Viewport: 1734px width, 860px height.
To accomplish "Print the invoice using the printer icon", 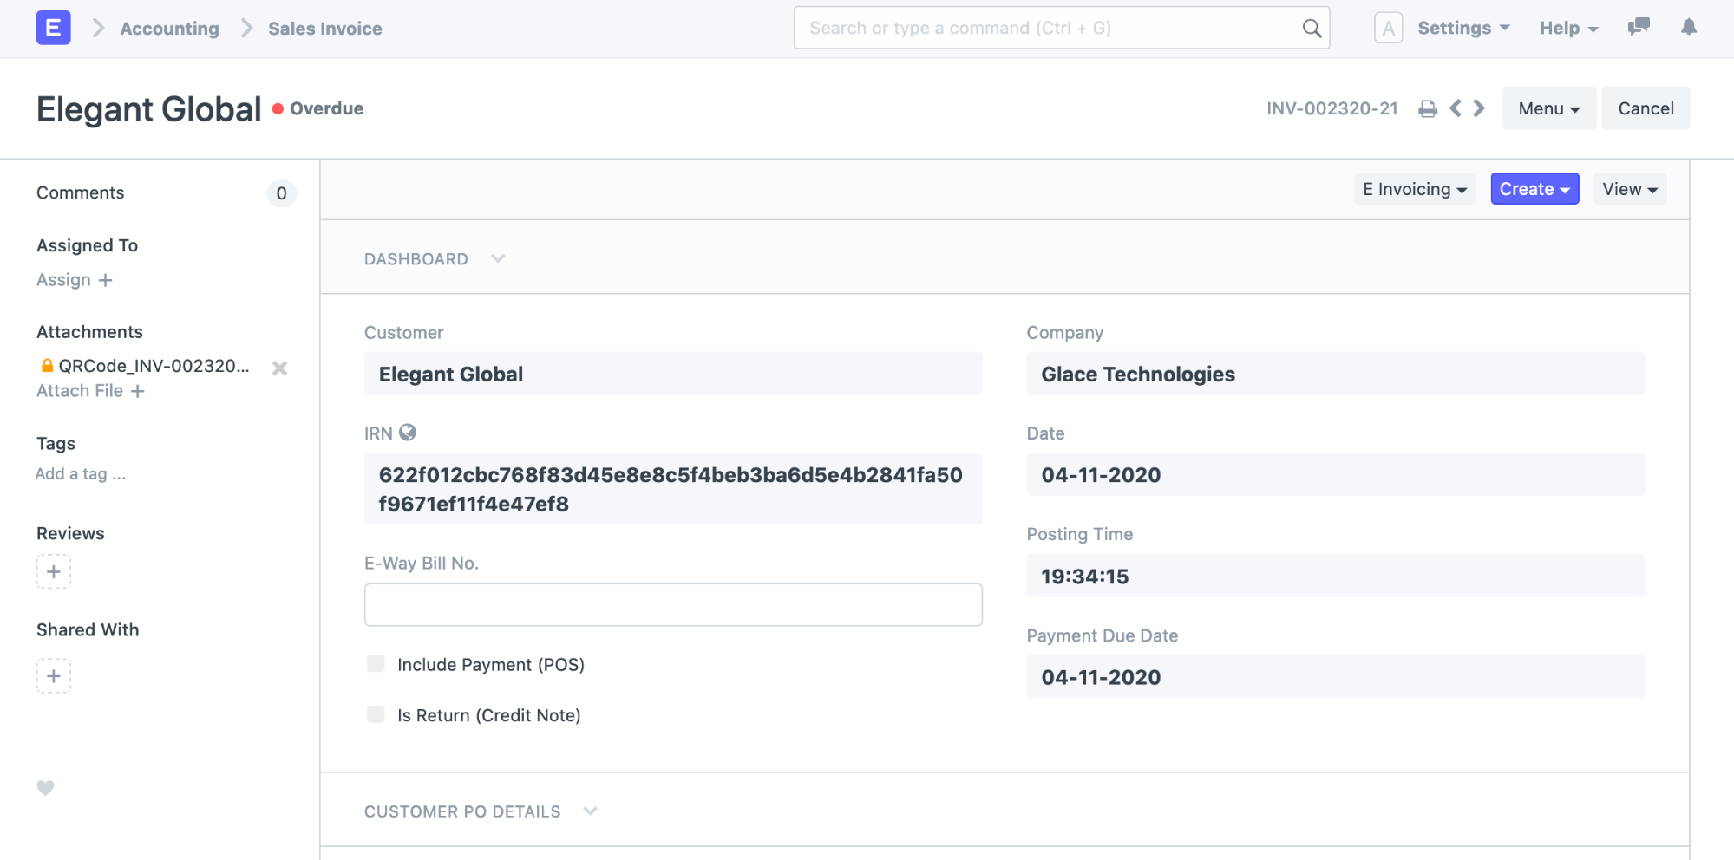I will click(x=1427, y=108).
